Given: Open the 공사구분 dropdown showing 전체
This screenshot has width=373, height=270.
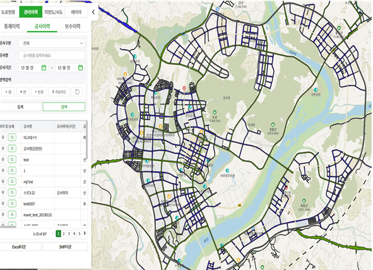Looking at the screenshot, I should 52,43.
